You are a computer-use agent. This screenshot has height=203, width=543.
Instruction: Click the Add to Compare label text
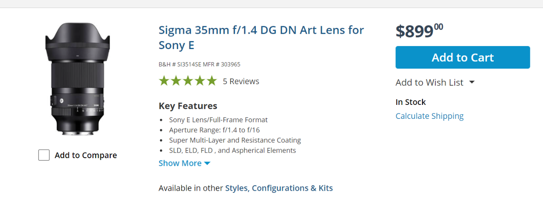click(x=86, y=156)
